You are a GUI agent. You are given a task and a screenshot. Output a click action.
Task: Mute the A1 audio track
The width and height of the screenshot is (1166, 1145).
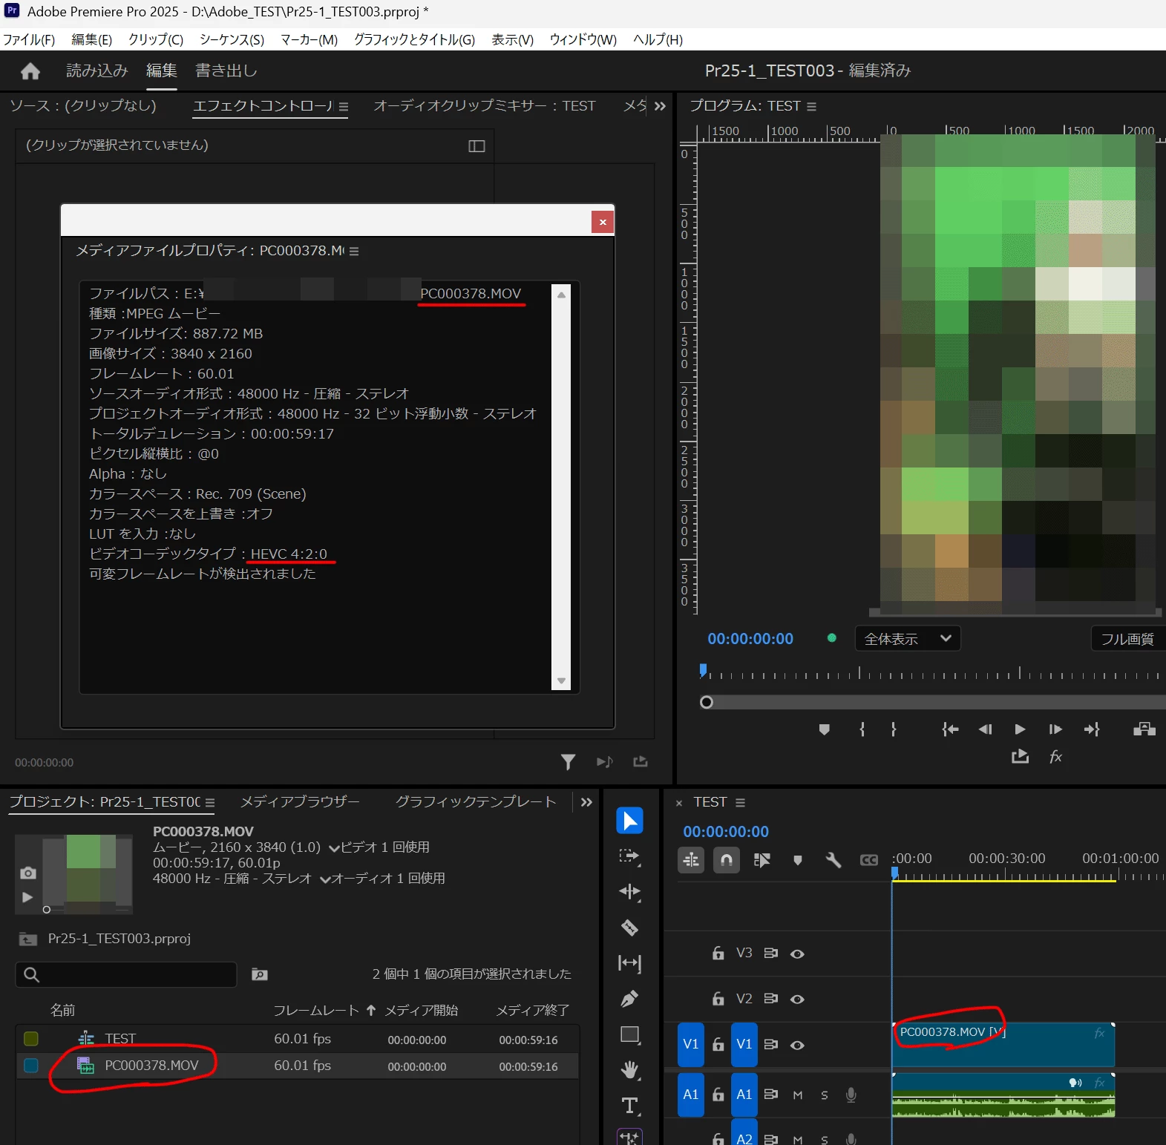point(797,1095)
